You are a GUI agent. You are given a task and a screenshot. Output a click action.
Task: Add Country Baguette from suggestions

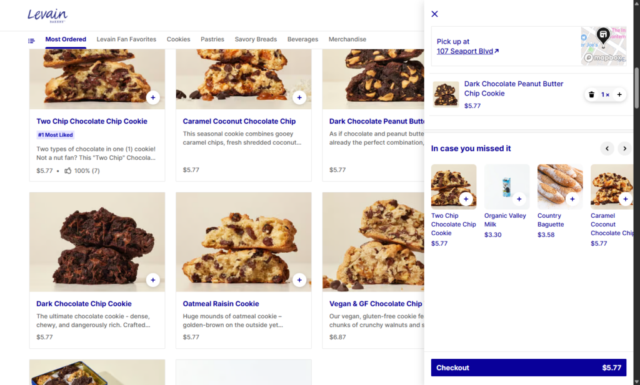(x=572, y=199)
